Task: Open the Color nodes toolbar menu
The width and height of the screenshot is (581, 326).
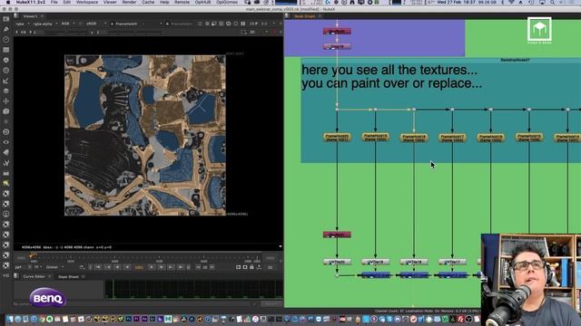Action: tap(6, 60)
